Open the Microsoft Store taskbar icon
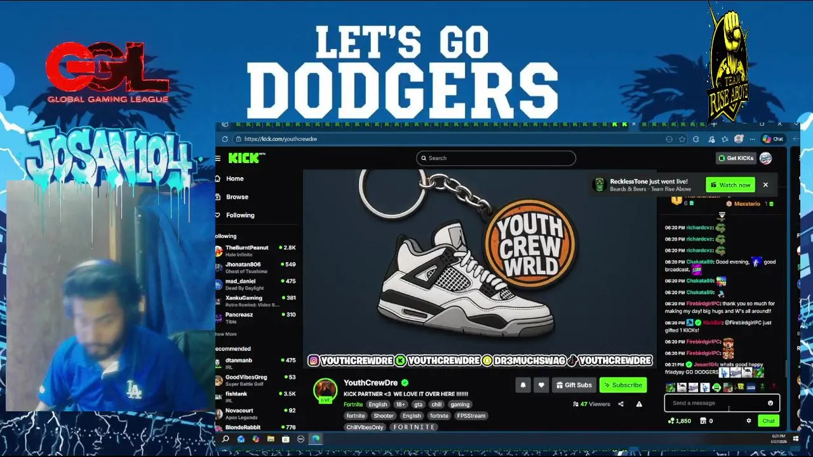This screenshot has width=813, height=457. [x=286, y=439]
